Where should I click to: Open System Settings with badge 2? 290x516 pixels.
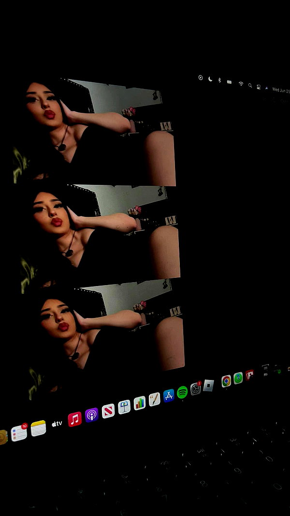pos(196,389)
